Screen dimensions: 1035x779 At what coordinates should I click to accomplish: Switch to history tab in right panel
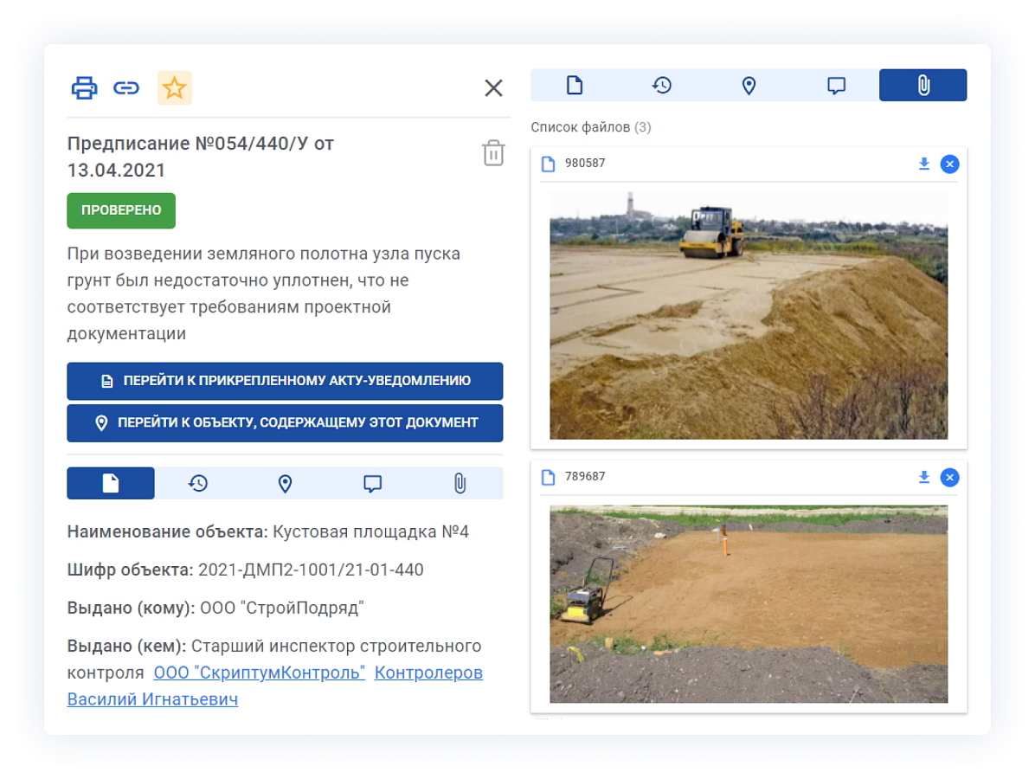tap(661, 85)
